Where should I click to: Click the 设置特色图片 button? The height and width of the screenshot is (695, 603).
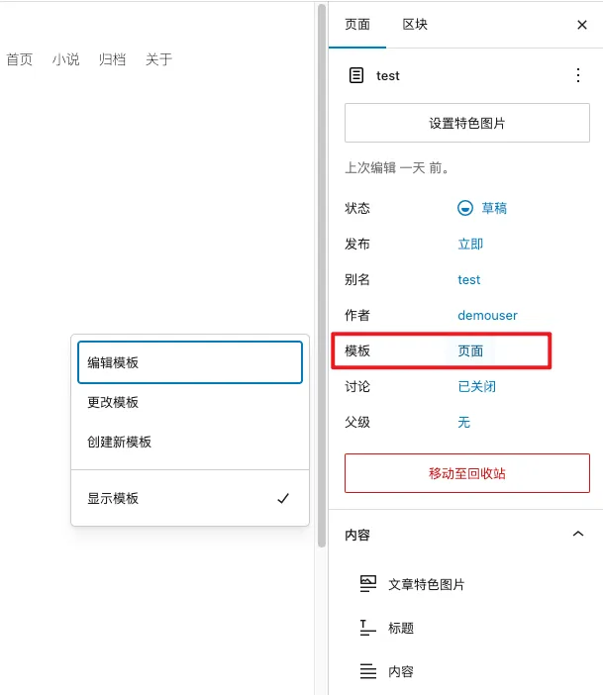point(466,124)
